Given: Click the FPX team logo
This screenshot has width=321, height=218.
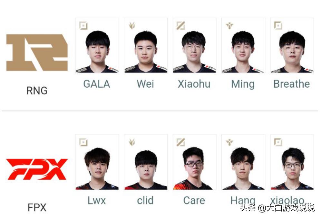Looking at the screenshot, I should coord(37,169).
